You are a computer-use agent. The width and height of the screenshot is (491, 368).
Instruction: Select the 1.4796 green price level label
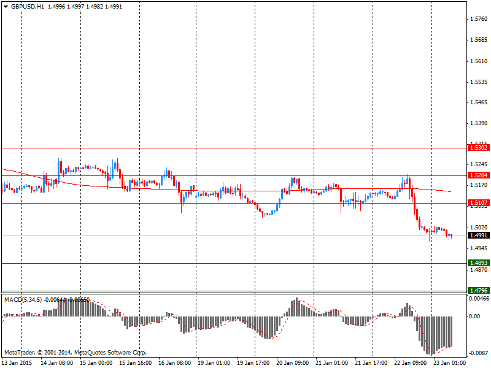[479, 290]
